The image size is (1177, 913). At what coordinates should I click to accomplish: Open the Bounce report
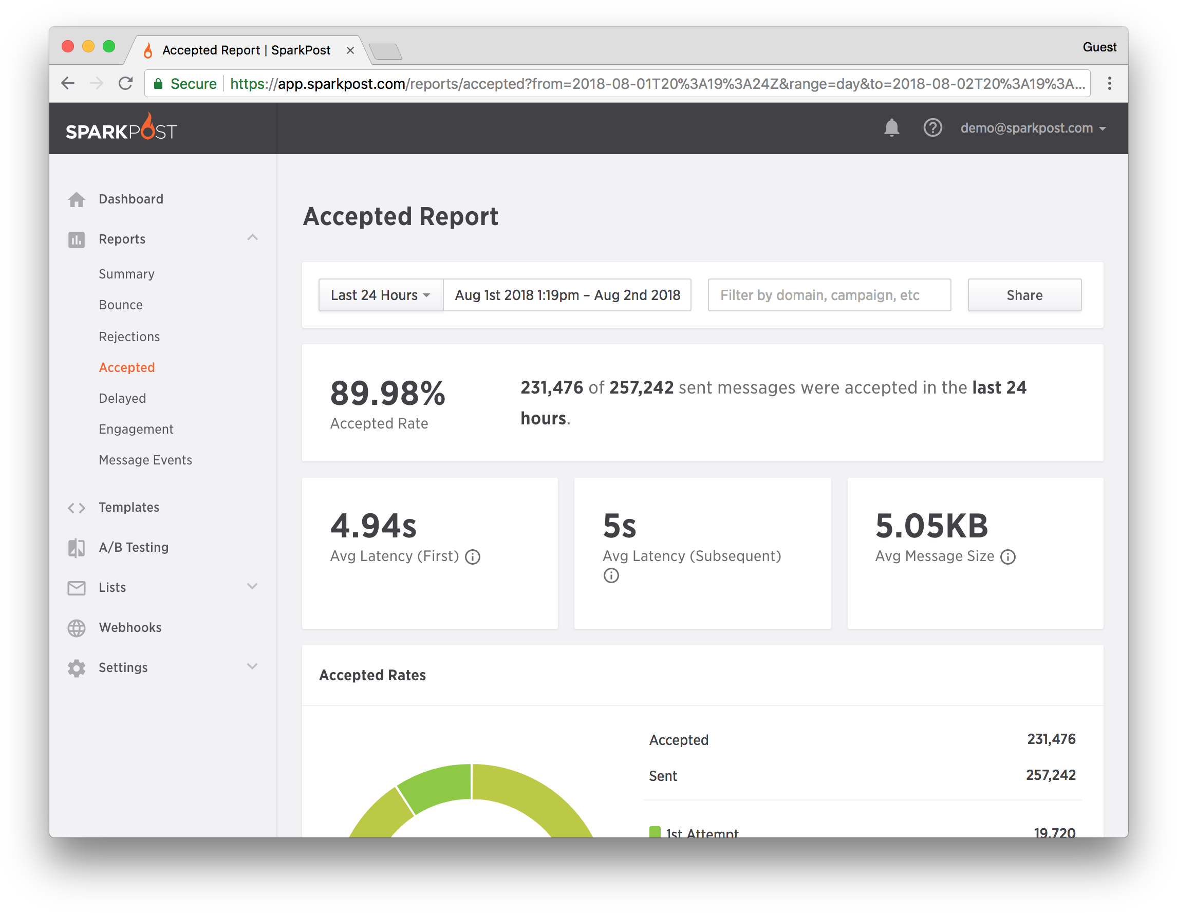[121, 305]
